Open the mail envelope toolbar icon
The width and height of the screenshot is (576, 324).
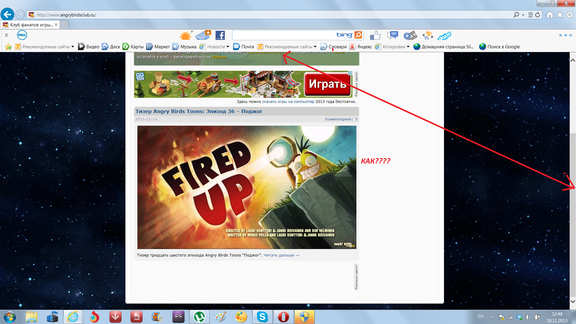(203, 35)
